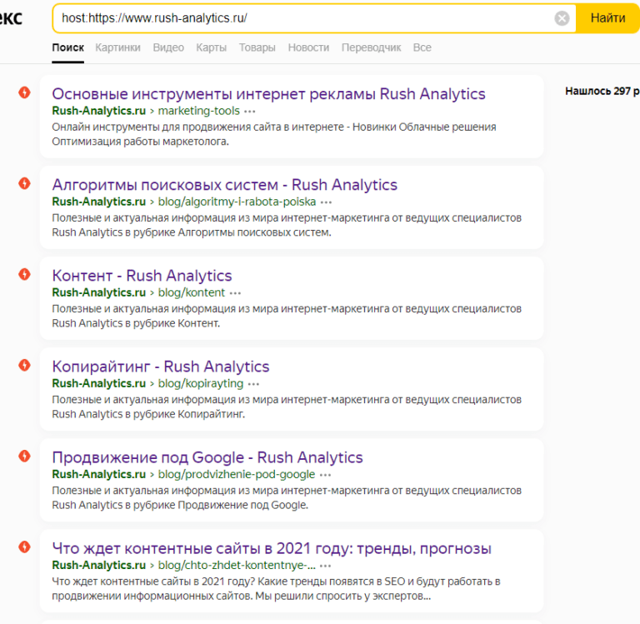Go to the Новости tab
The width and height of the screenshot is (640, 624).
(x=308, y=47)
